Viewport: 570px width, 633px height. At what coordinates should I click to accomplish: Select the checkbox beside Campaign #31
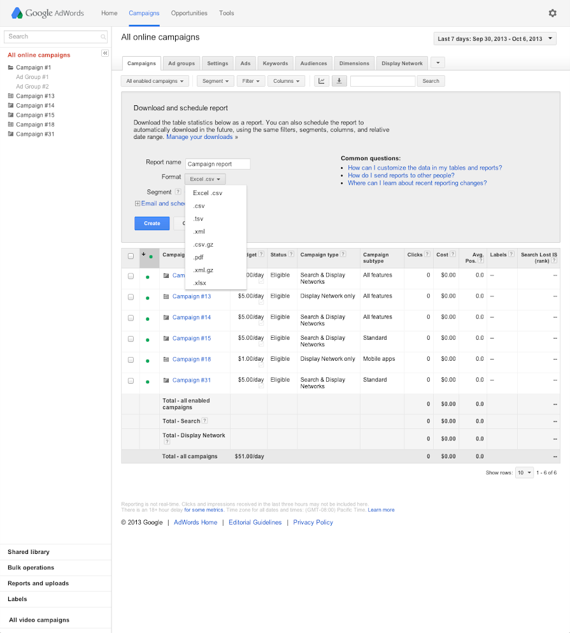pos(131,380)
